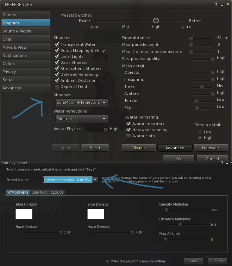
Task: Enable the Depth of Field checkbox
Action: (57, 86)
